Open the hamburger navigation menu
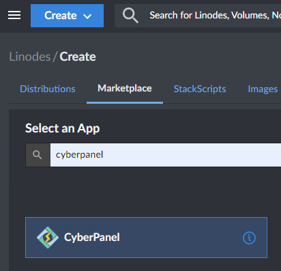Screen dimensions: 281x271 14,15
